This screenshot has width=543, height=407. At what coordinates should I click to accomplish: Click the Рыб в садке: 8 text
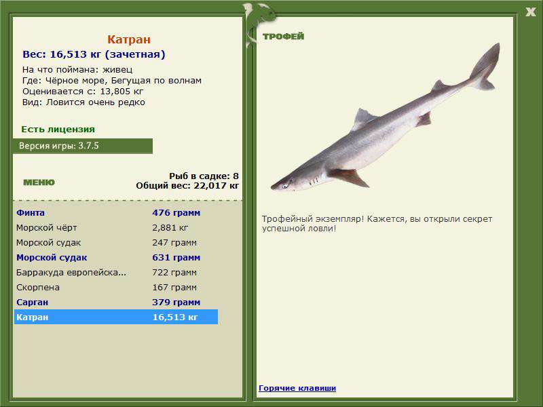tap(204, 176)
